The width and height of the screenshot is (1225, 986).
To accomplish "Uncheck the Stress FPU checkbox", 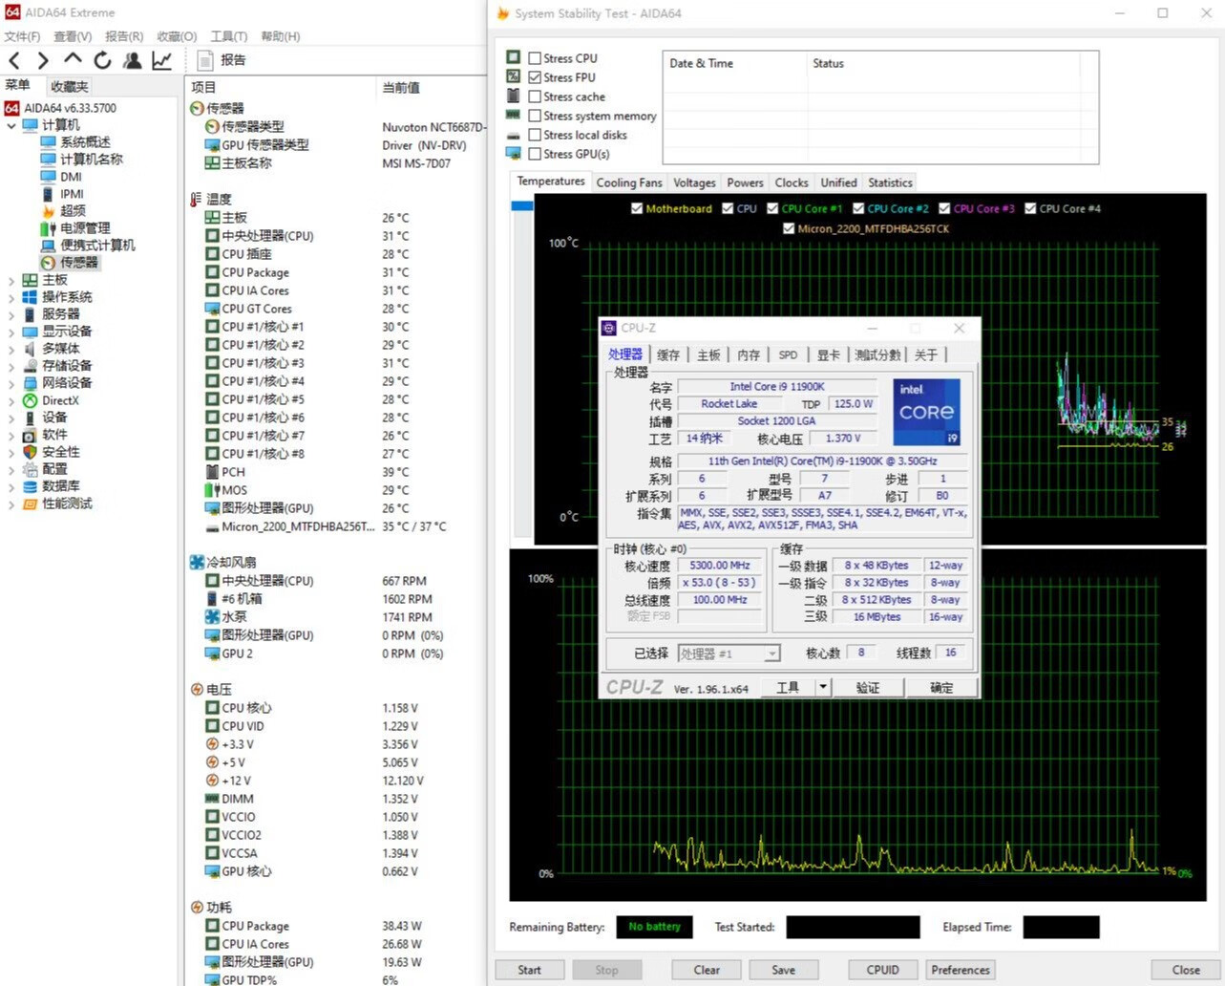I will (535, 77).
